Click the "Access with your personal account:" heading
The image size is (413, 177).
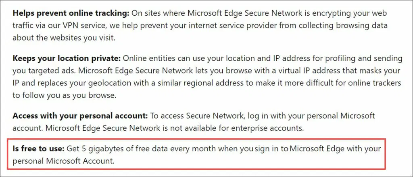(x=80, y=116)
